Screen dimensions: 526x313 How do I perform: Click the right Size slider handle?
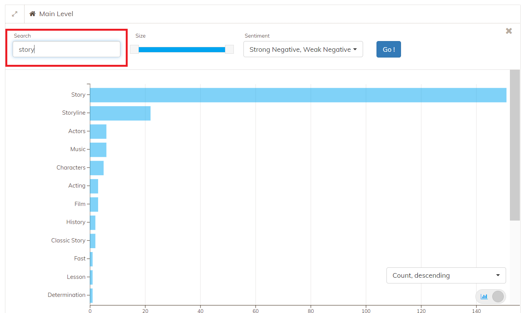pyautogui.click(x=229, y=49)
